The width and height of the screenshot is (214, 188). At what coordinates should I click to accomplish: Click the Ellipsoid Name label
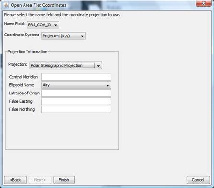(x=21, y=85)
